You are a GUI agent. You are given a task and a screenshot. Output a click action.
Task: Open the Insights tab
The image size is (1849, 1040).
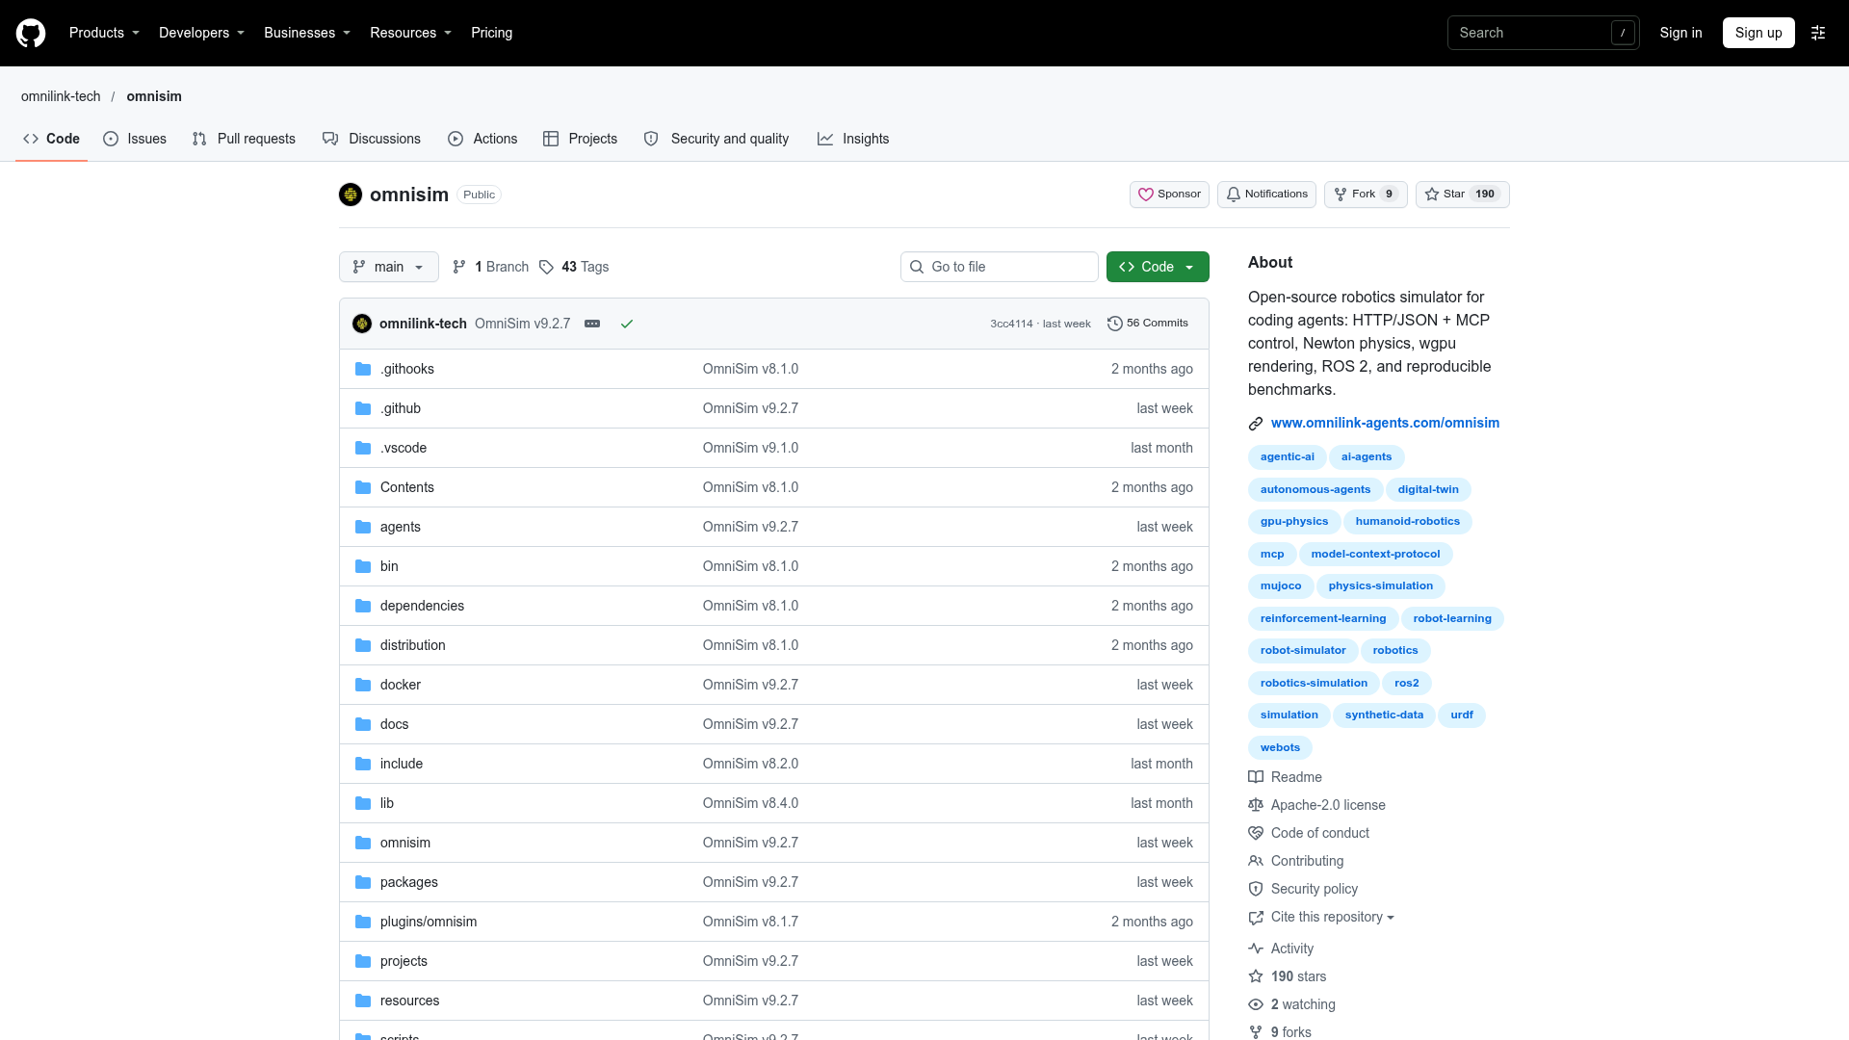[853, 139]
